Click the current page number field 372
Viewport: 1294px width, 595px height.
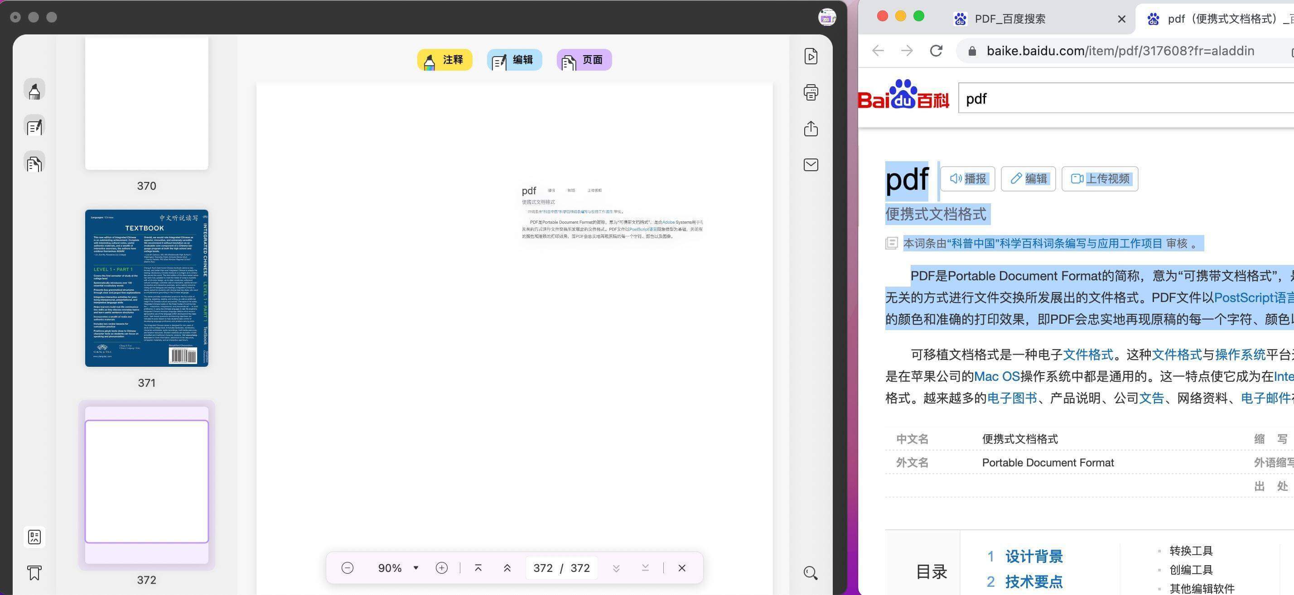(x=543, y=568)
